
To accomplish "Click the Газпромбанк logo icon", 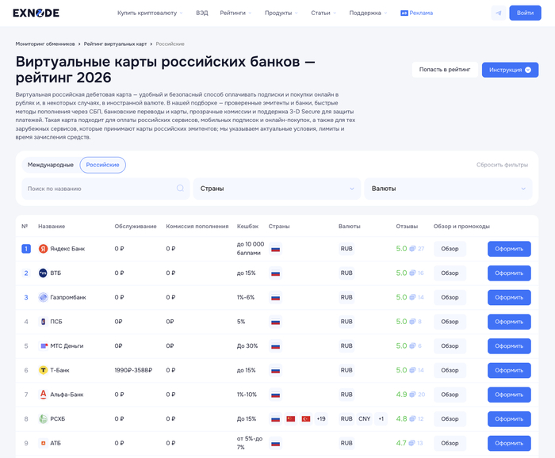I will point(44,297).
